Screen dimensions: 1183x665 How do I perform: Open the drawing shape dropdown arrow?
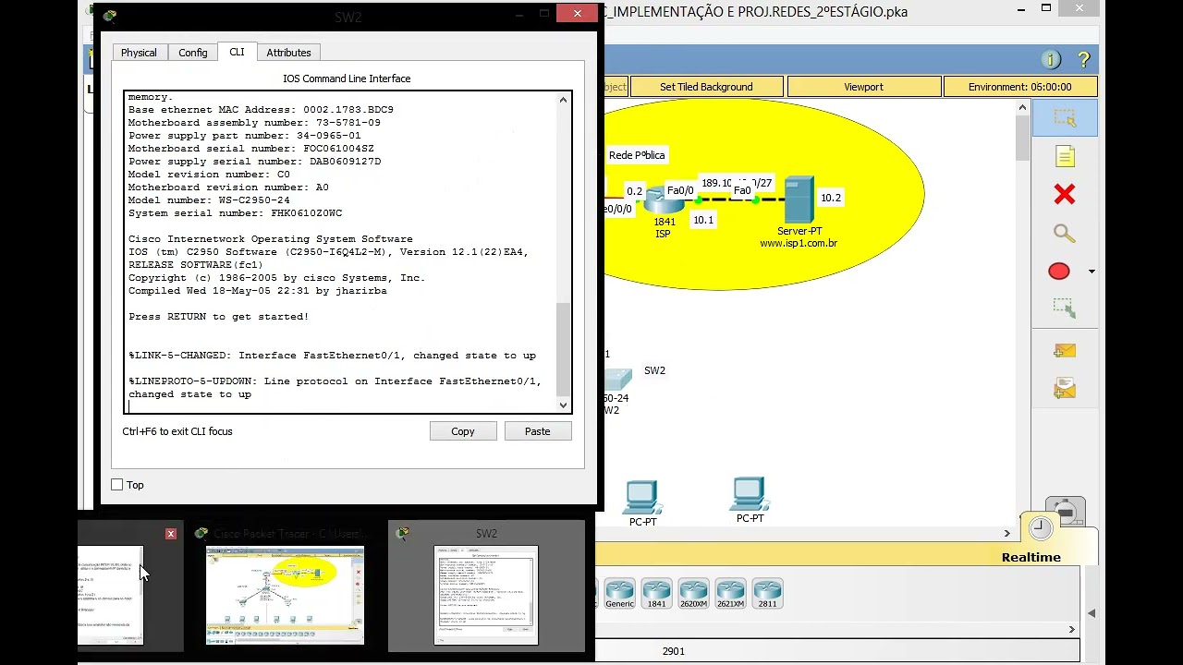pyautogui.click(x=1092, y=272)
